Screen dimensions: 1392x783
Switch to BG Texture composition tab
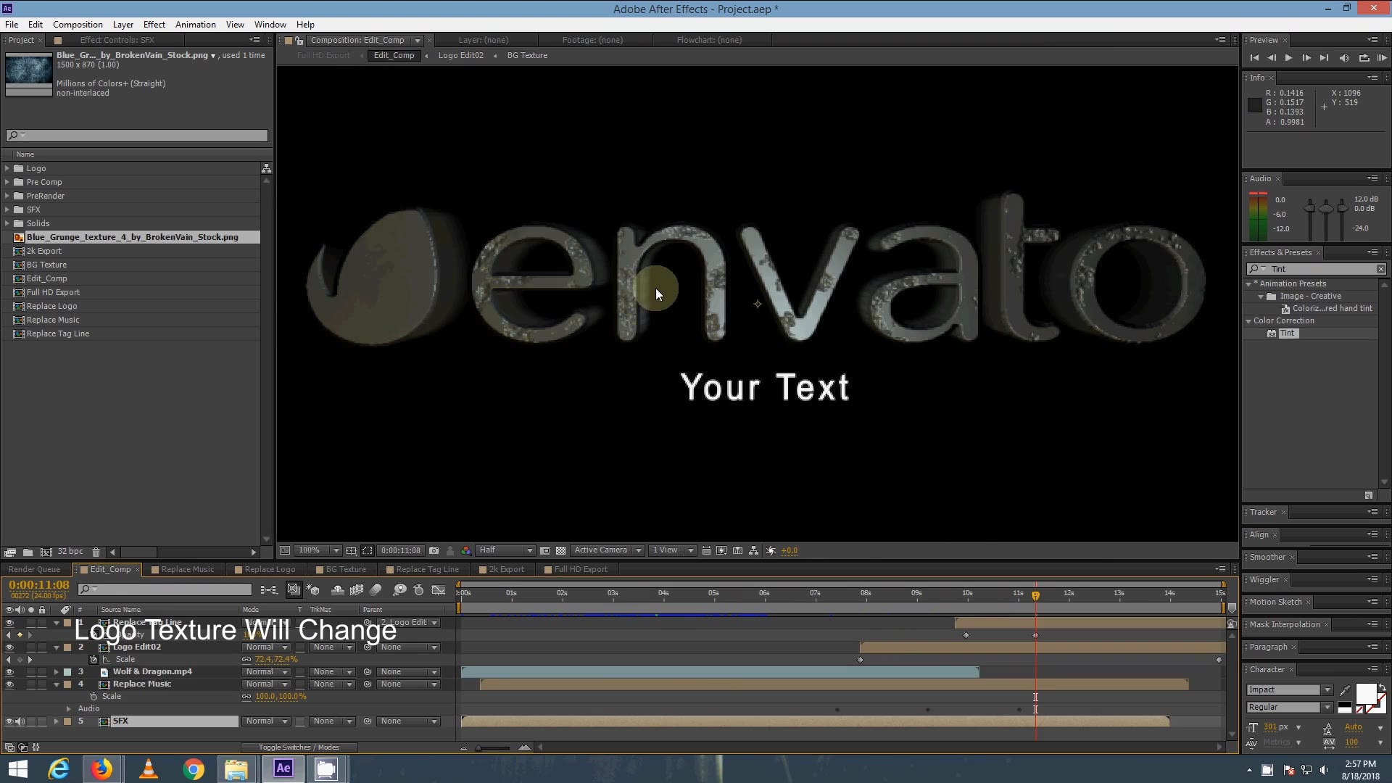tap(527, 55)
